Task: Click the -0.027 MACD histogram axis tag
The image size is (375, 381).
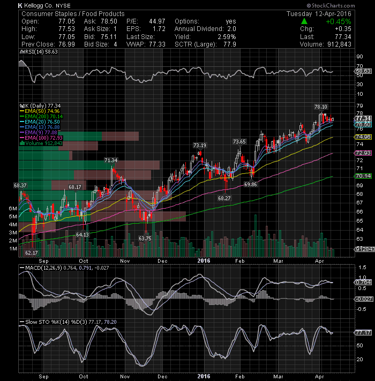Action: click(x=364, y=299)
